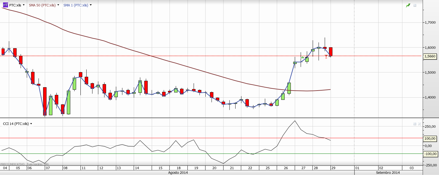Click the green trend arrow icon
Image resolution: width=439 pixels, height=175 pixels.
[x=408, y=5]
